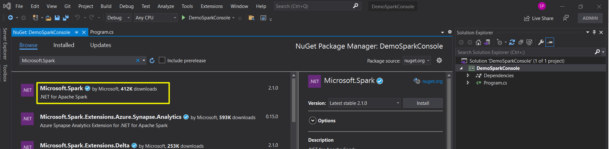Open Properties wrench in Solution Explorer
Image resolution: width=609 pixels, height=149 pixels.
click(541, 42)
